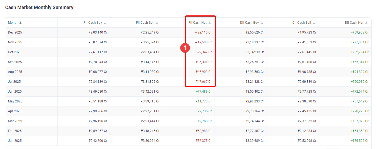Click the Cash Market Monthly Summary heading
This screenshot has height=149, width=377.
39,7
